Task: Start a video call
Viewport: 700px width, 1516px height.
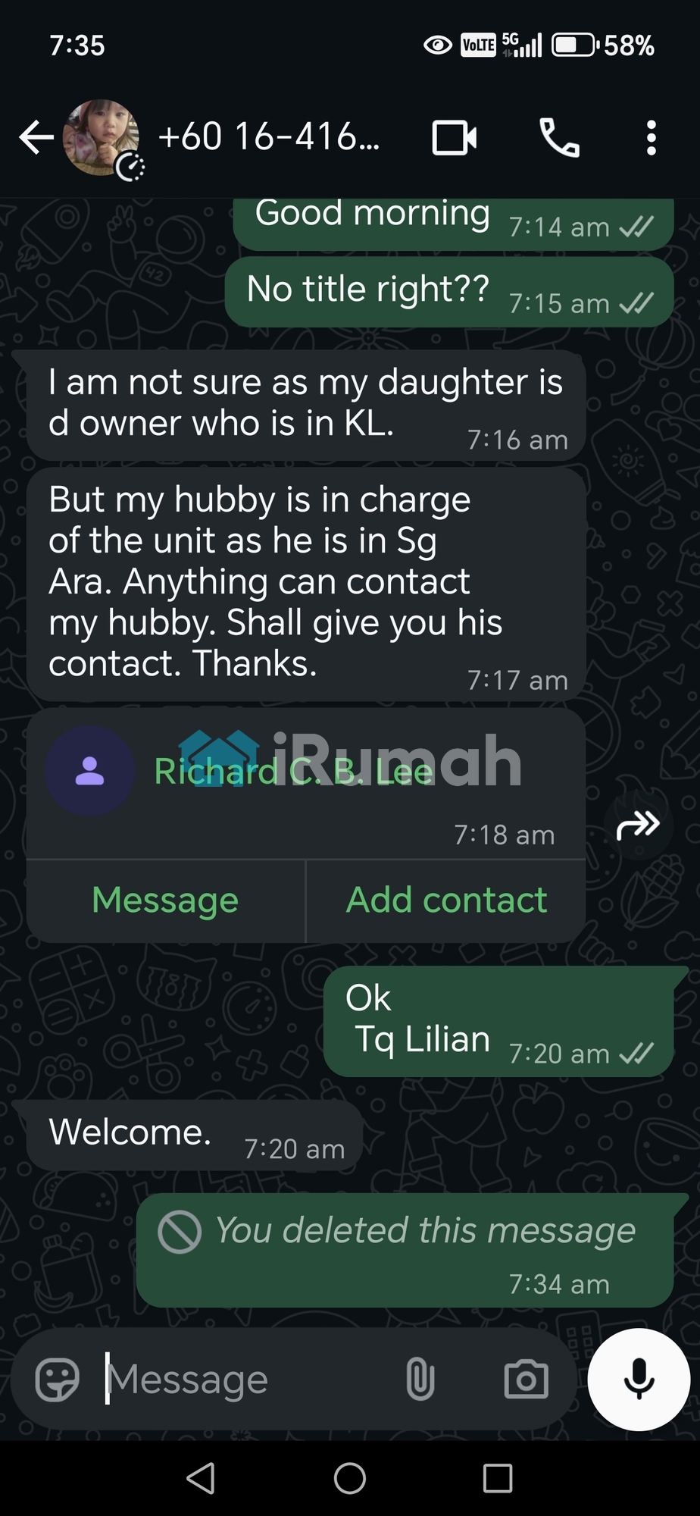Action: [x=455, y=138]
